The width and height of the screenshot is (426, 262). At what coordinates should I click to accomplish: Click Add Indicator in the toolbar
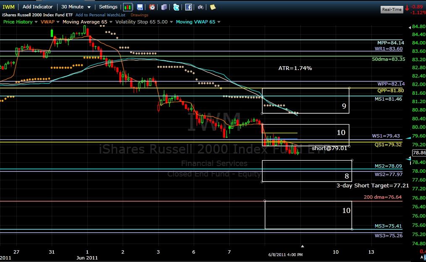pos(38,7)
